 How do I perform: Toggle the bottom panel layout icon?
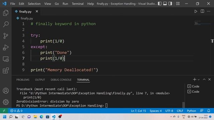[x=165, y=4]
